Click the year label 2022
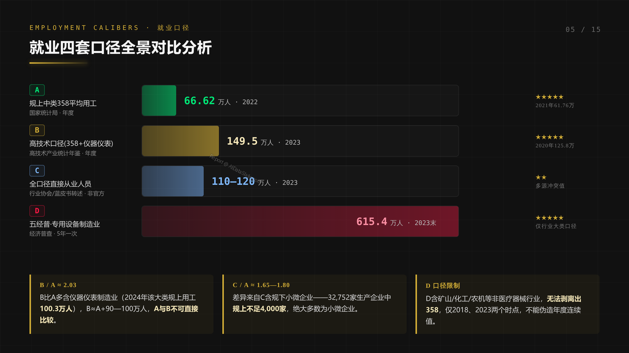629x353 pixels. coord(250,102)
